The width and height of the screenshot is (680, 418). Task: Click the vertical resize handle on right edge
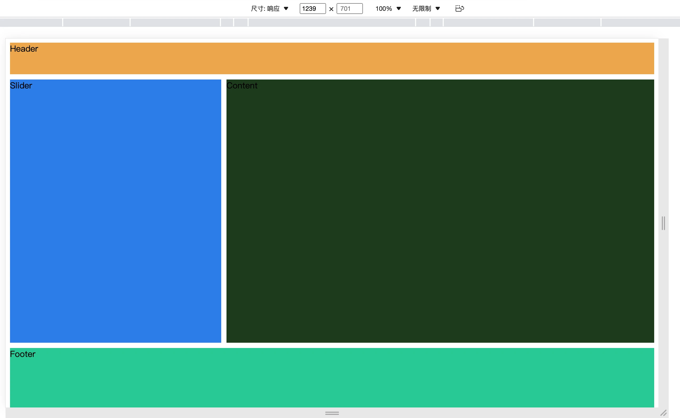(663, 223)
